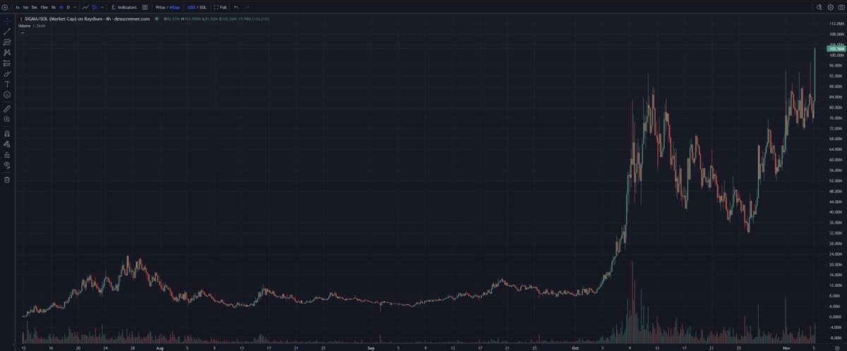Select the D daily timeframe
847x351 pixels.
pos(68,7)
